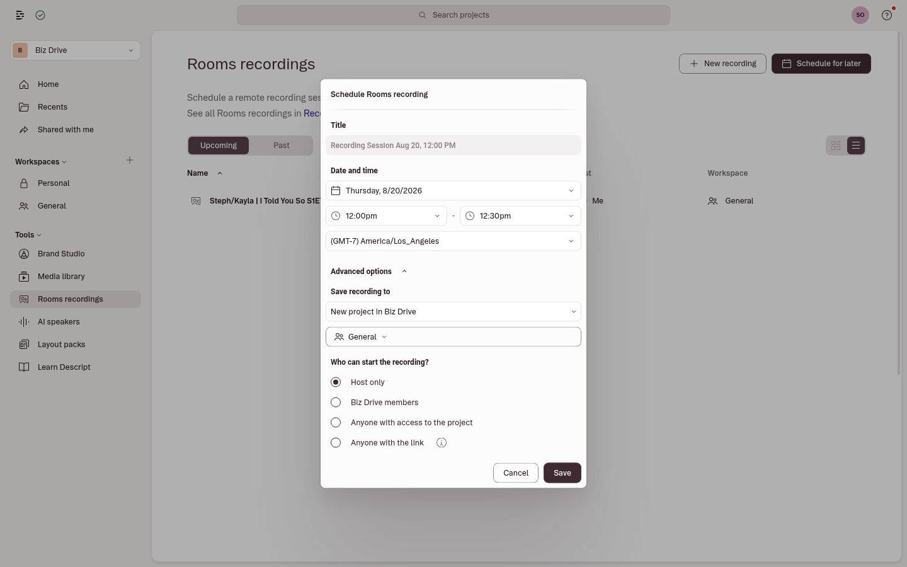The width and height of the screenshot is (907, 567).
Task: Open the 12:00pm start time dropdown
Action: [386, 216]
